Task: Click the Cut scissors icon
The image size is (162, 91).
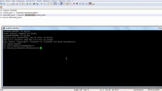Action: 17,4
